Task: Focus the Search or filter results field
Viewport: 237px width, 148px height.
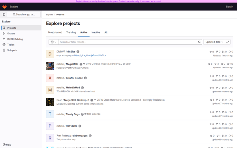Action: point(128,42)
